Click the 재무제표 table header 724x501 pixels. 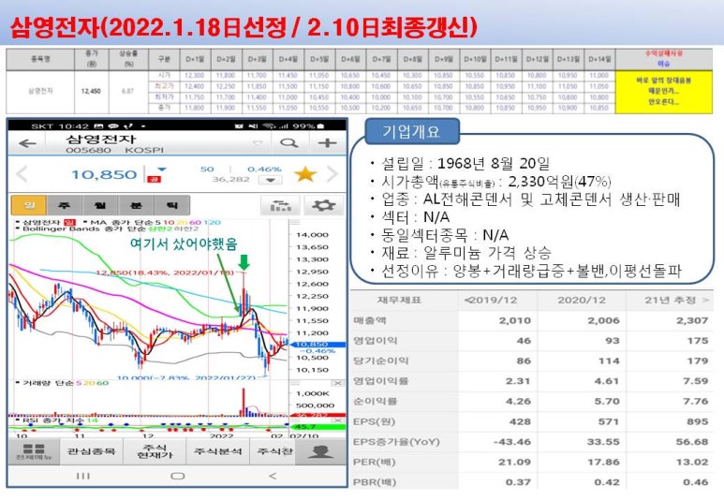click(x=399, y=301)
